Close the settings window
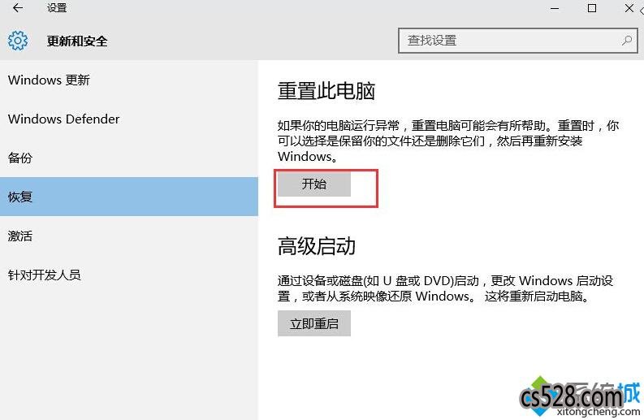644x420 pixels. click(629, 8)
